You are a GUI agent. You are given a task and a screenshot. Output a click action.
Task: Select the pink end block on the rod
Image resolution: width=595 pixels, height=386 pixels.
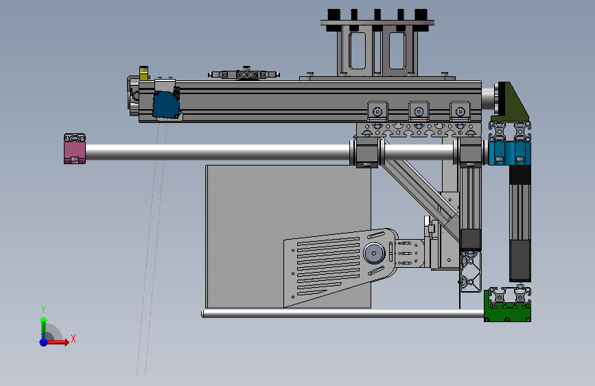pyautogui.click(x=75, y=152)
